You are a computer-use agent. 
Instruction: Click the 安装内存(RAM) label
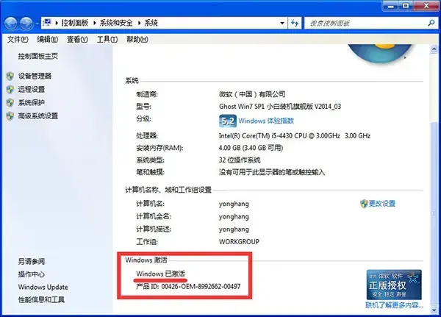159,148
